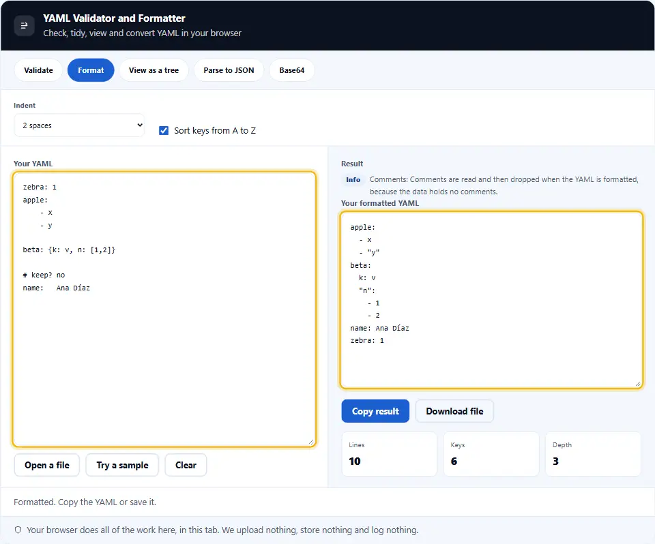Click inside the formatted YAML result area

click(x=491, y=300)
